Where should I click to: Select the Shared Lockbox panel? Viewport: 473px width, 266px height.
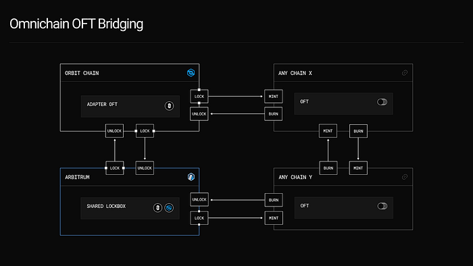pyautogui.click(x=130, y=208)
